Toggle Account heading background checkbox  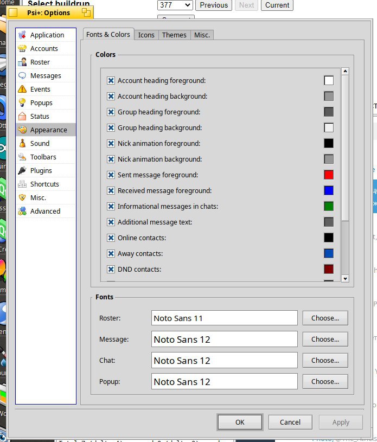(111, 97)
